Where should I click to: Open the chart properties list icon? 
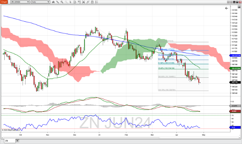point(97,2)
